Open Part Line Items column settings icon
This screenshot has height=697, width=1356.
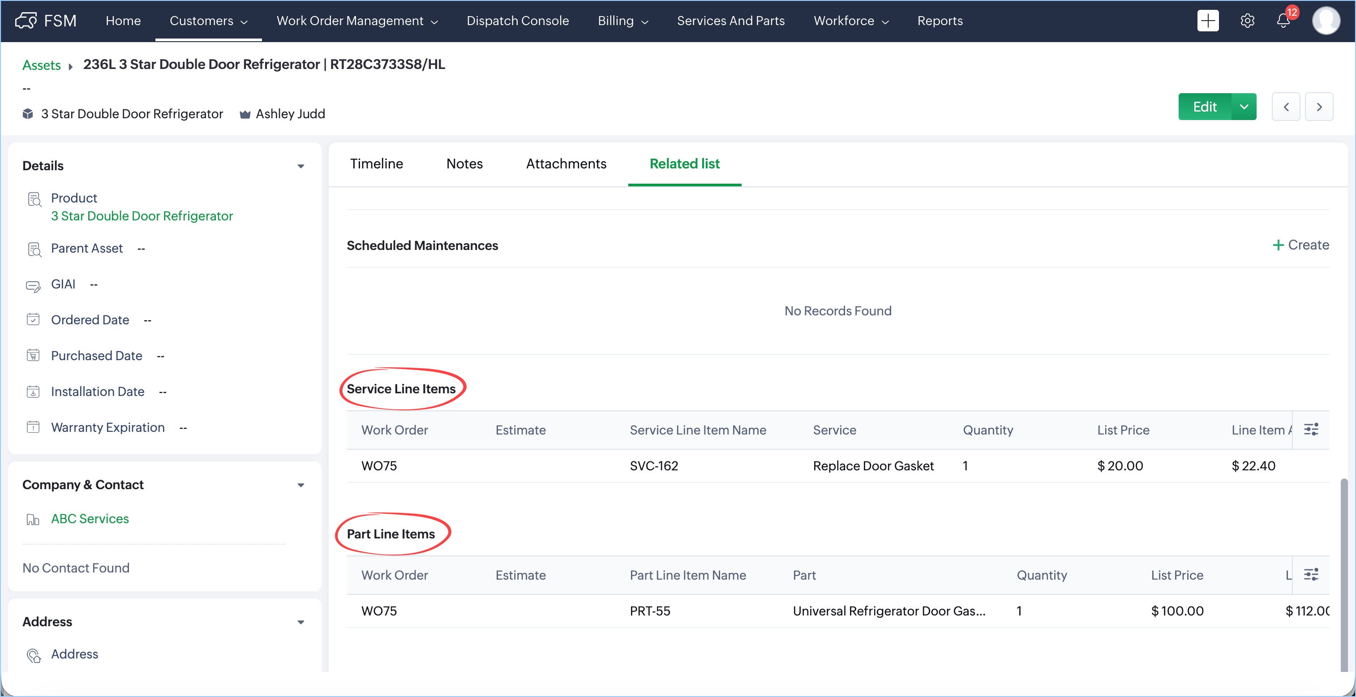coord(1311,574)
